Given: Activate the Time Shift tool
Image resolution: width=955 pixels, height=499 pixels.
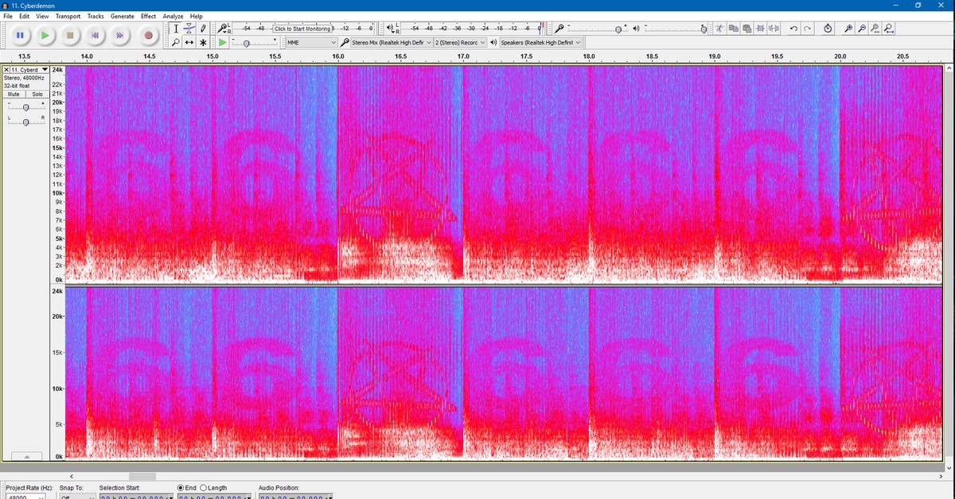Looking at the screenshot, I should click(x=189, y=42).
